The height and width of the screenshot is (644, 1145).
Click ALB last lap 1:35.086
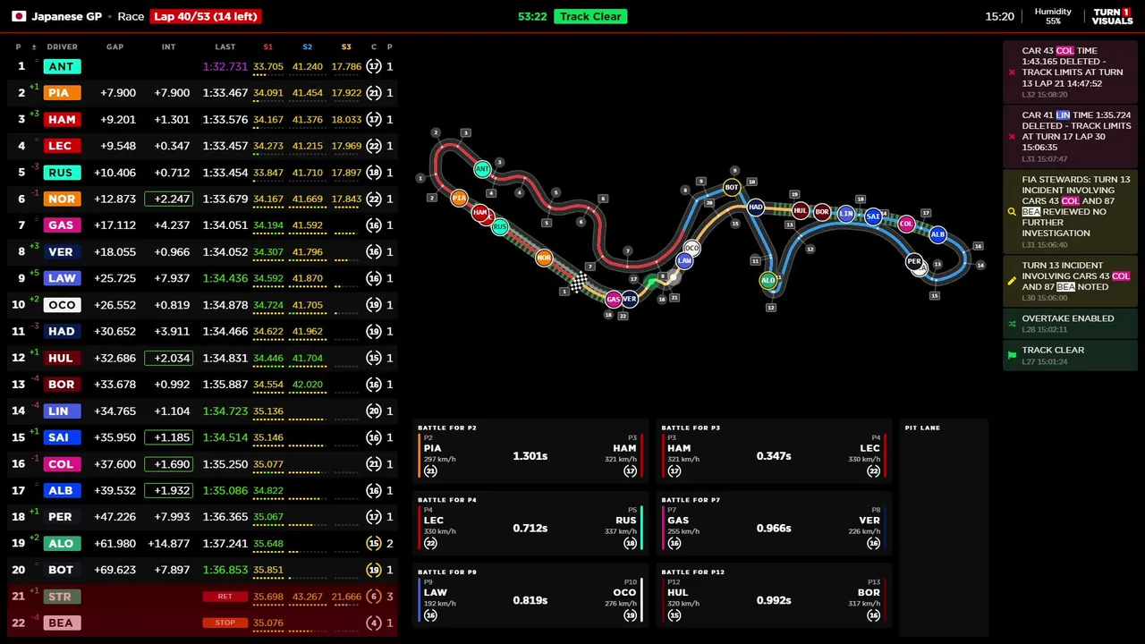tap(225, 490)
